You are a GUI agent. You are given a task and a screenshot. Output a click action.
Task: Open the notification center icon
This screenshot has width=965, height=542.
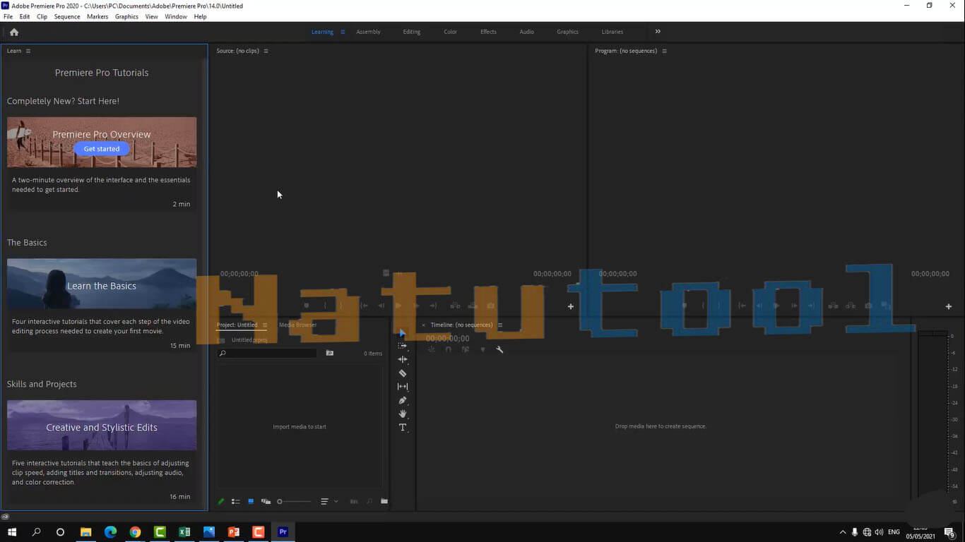(950, 533)
